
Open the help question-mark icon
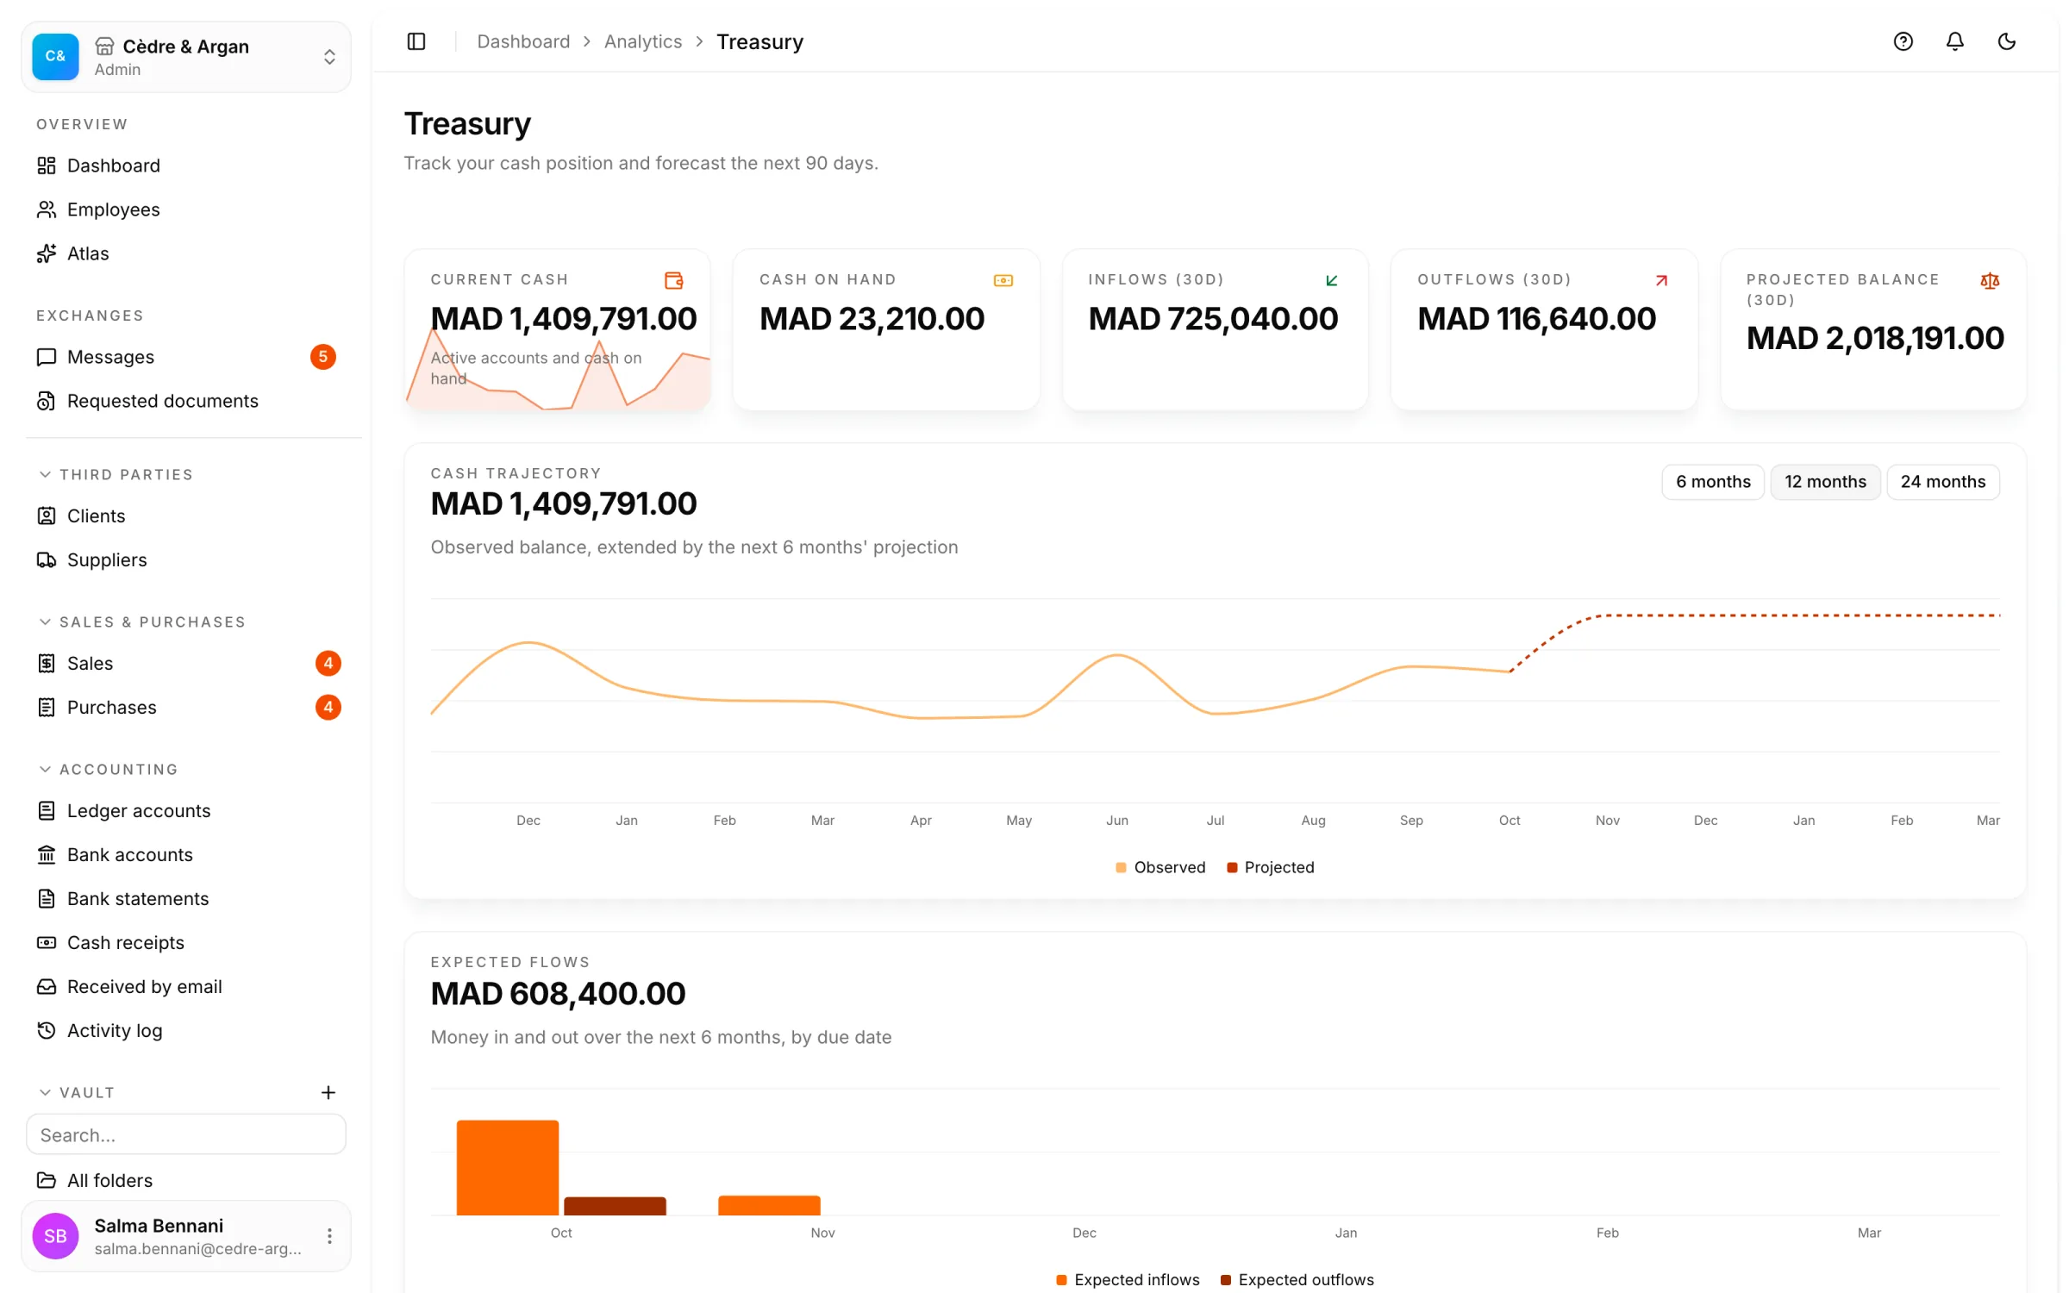(x=1903, y=41)
